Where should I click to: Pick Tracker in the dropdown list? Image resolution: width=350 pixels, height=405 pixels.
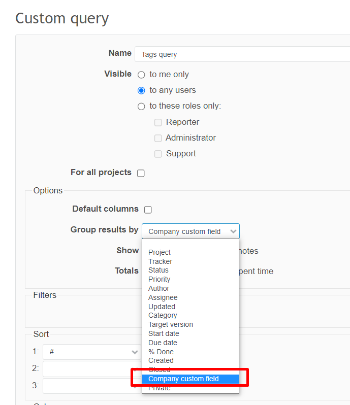(160, 261)
